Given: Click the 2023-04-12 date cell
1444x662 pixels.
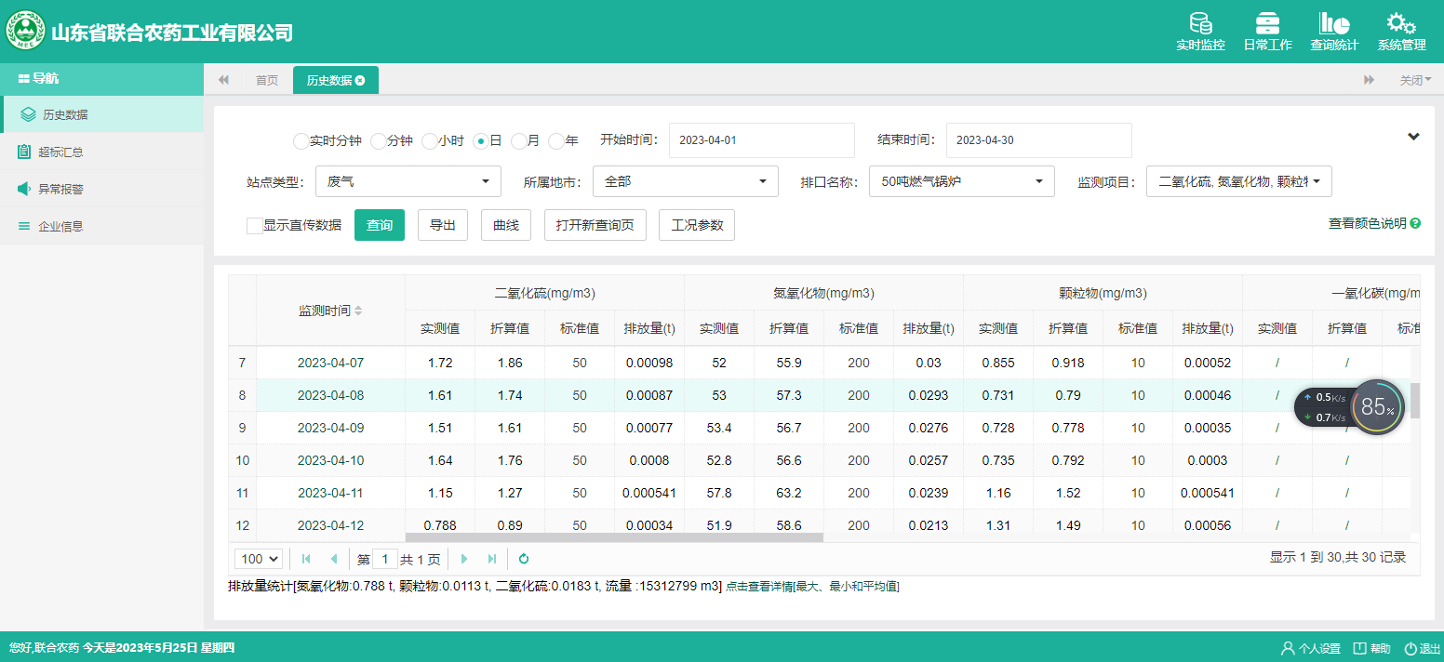Looking at the screenshot, I should coord(330,525).
